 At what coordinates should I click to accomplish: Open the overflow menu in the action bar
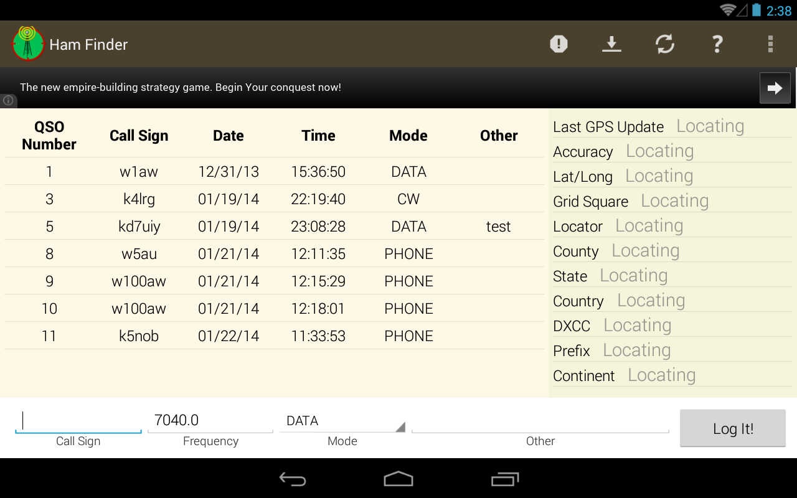point(770,44)
